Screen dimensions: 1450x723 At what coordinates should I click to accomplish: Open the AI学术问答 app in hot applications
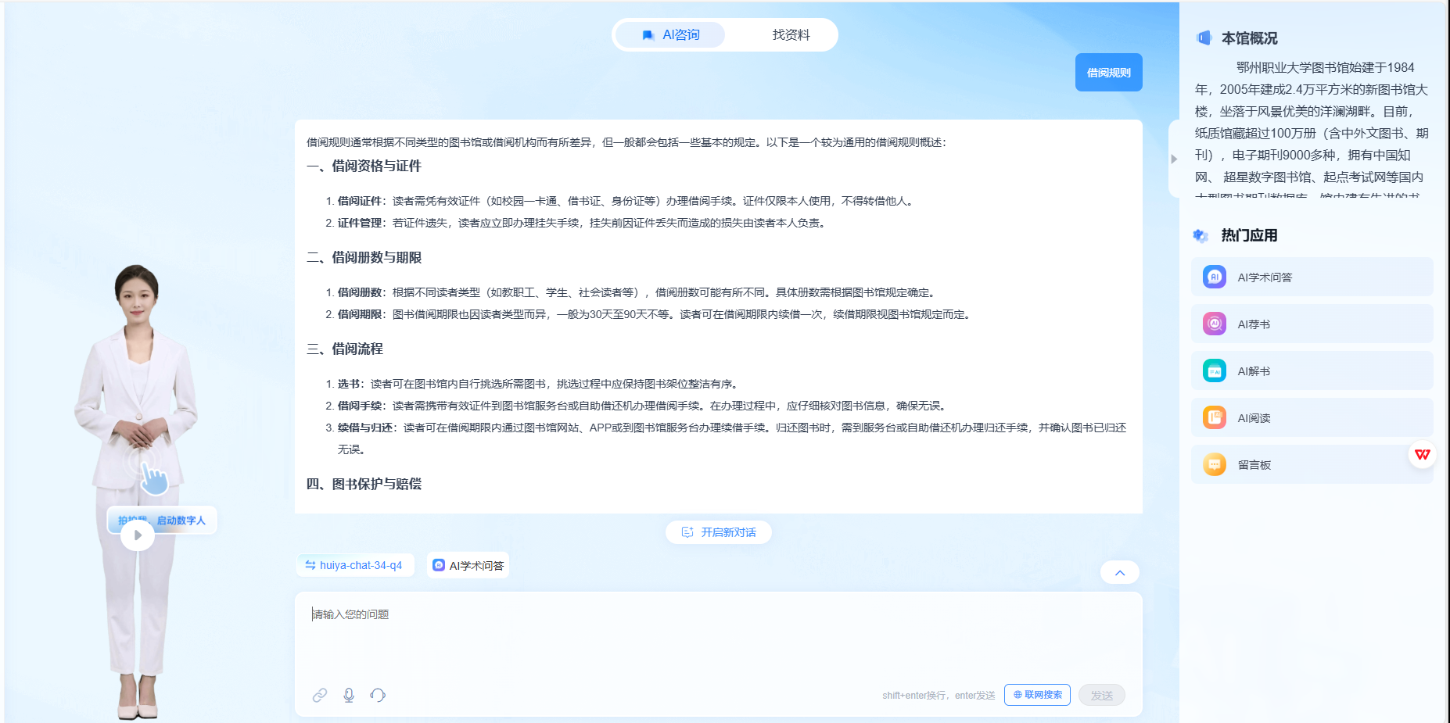click(1312, 277)
